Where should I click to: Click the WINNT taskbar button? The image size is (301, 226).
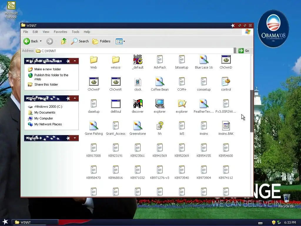click(35, 222)
